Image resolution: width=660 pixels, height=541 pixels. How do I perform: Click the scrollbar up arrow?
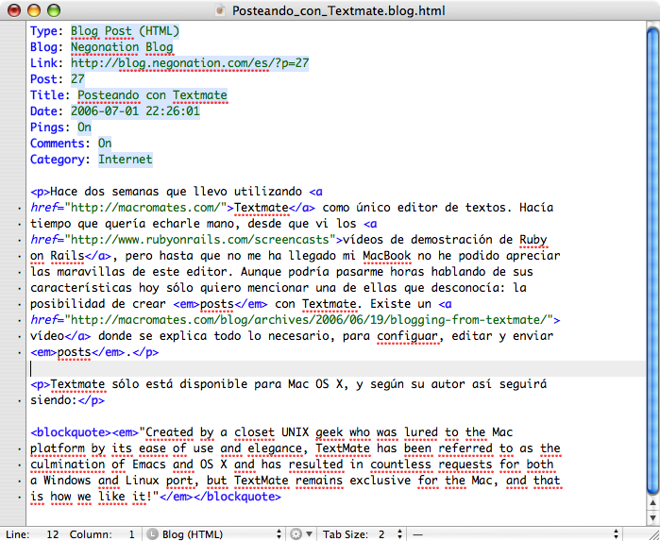652,502
